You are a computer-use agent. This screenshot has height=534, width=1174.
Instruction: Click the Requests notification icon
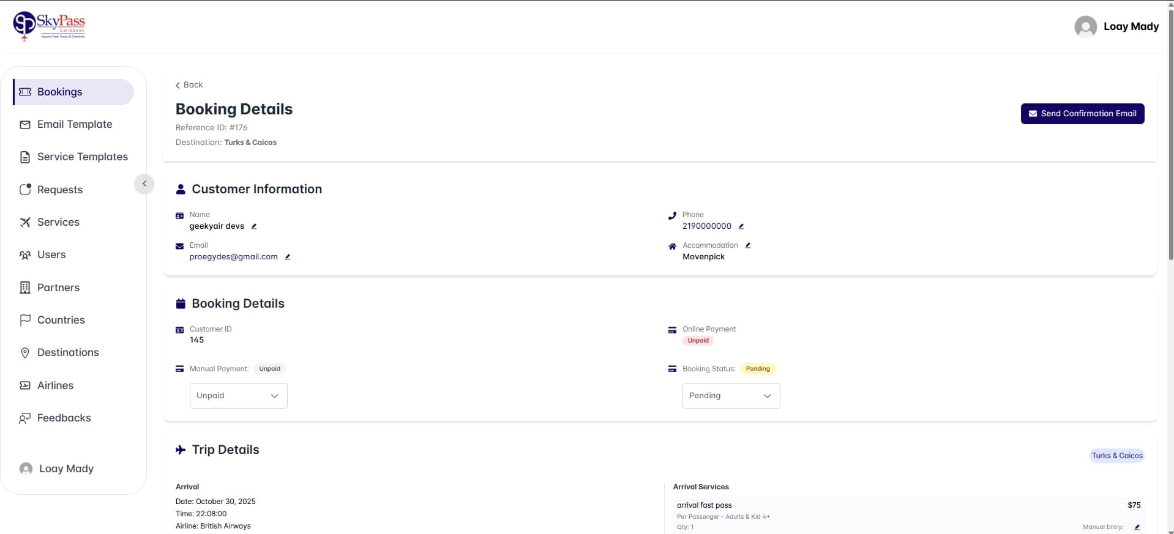(x=25, y=190)
